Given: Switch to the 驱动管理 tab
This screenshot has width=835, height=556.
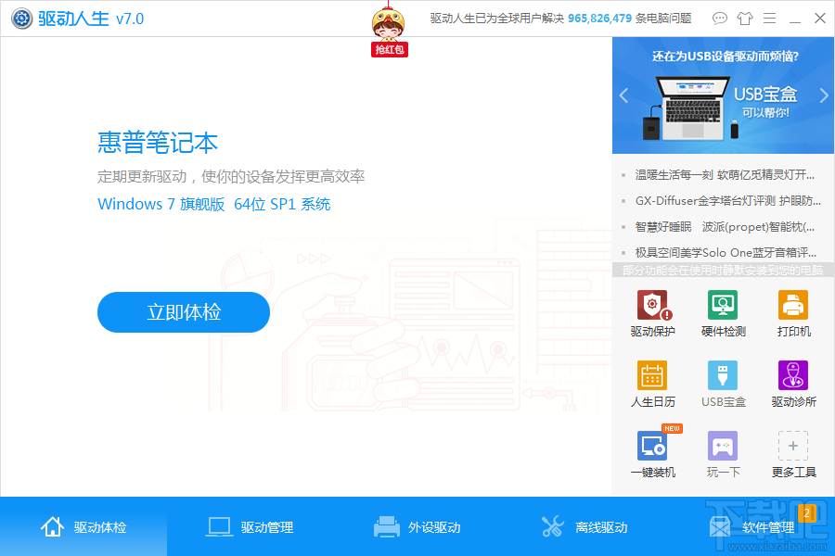Looking at the screenshot, I should point(250,526).
